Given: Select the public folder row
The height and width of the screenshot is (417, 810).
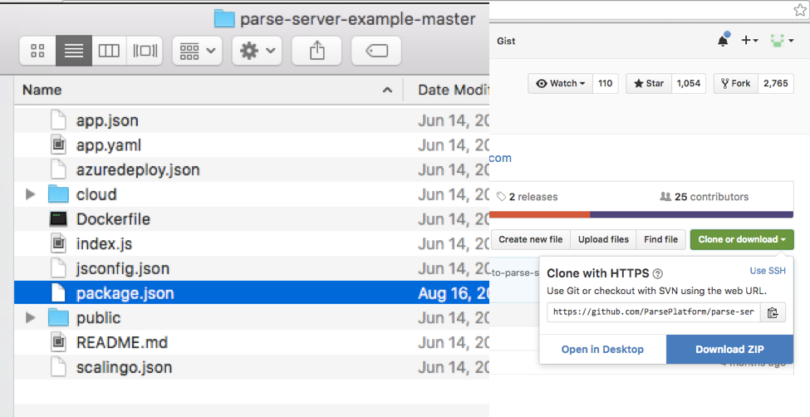Looking at the screenshot, I should tap(252, 318).
